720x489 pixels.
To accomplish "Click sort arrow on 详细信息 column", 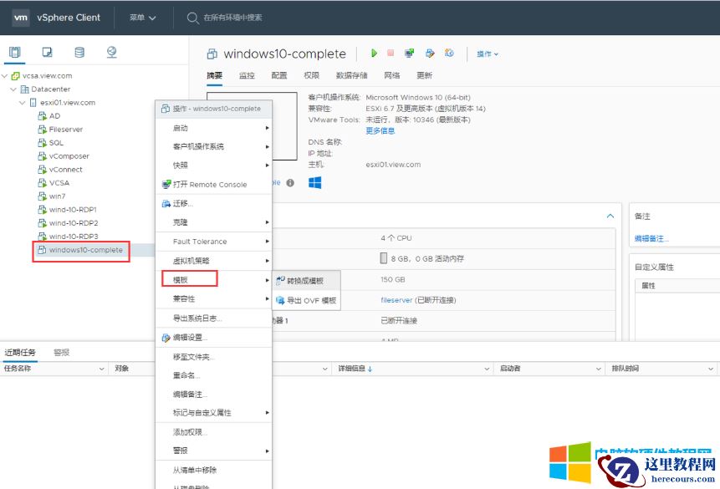I will click(370, 369).
